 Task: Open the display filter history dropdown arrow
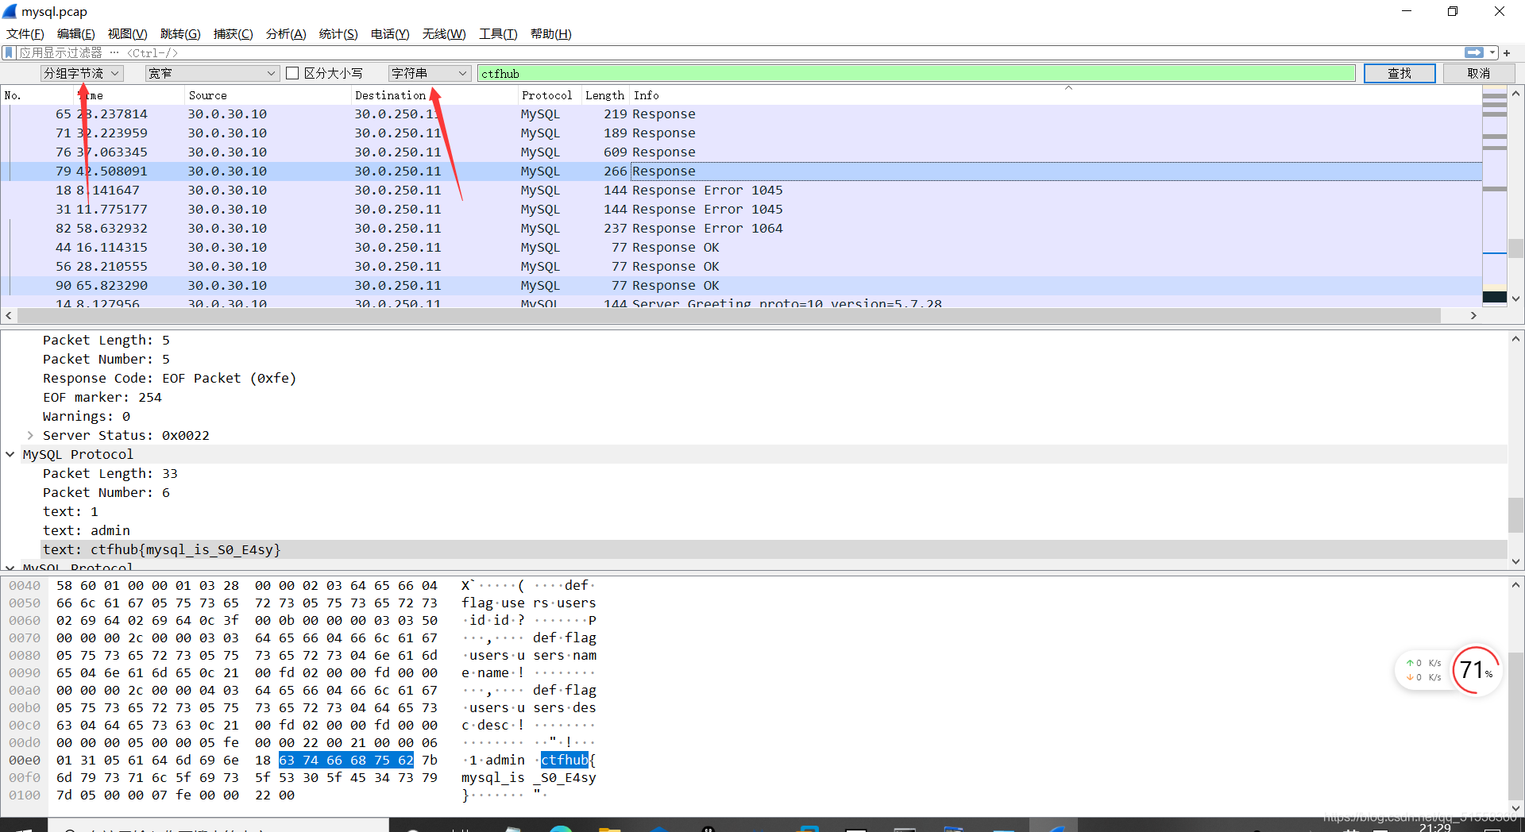(x=1492, y=52)
